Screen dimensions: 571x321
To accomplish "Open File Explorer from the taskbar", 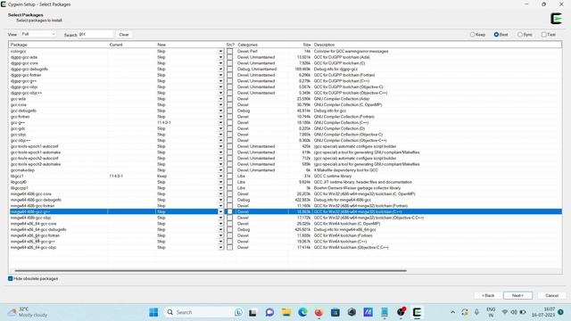I will coord(286,312).
